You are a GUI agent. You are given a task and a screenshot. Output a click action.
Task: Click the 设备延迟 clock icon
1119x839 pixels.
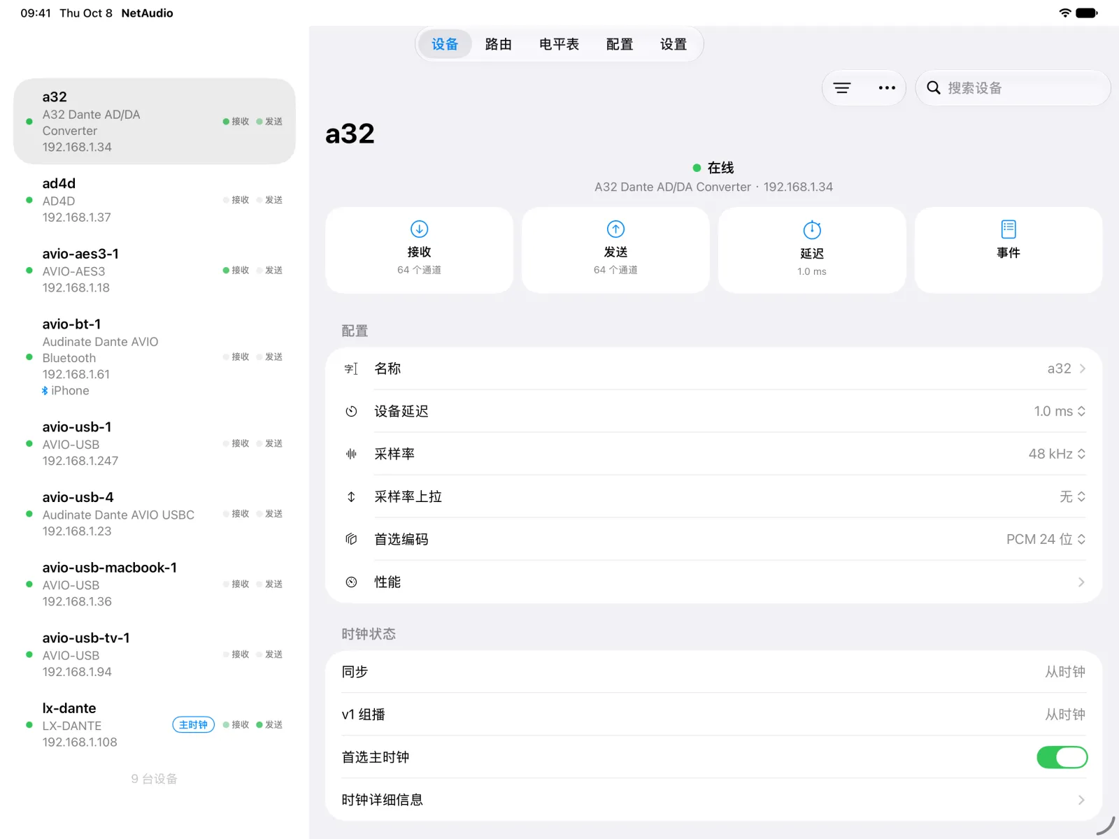click(351, 411)
